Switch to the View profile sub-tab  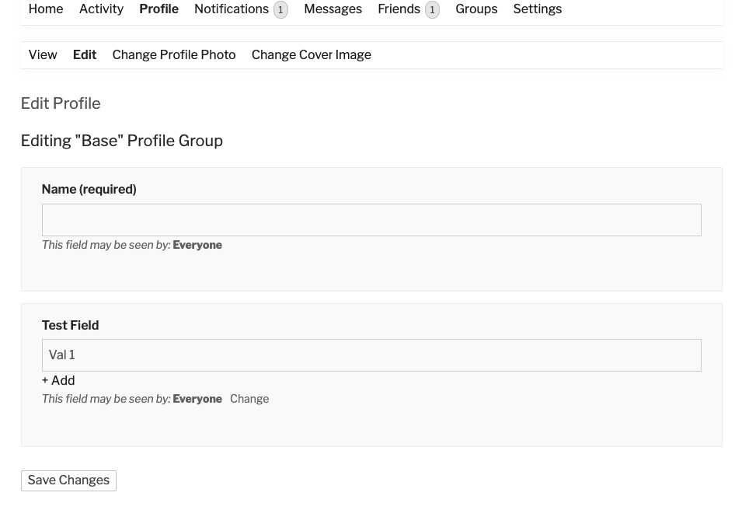pyautogui.click(x=43, y=55)
